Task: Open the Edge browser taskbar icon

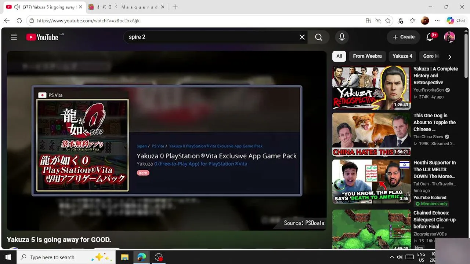Action: (x=141, y=257)
